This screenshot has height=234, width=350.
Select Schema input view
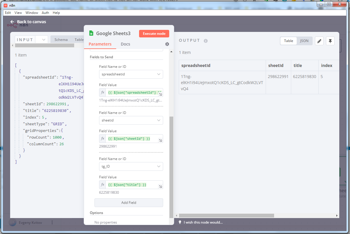click(x=61, y=40)
